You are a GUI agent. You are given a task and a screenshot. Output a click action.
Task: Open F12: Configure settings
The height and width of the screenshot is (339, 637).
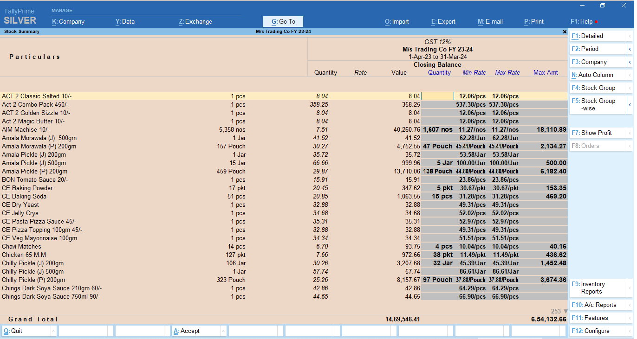click(597, 331)
